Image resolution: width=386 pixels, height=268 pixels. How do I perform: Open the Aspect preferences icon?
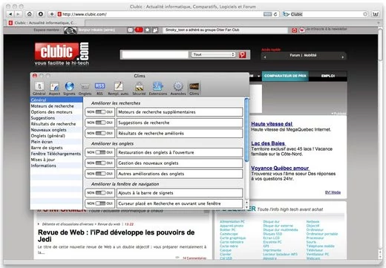[54, 88]
